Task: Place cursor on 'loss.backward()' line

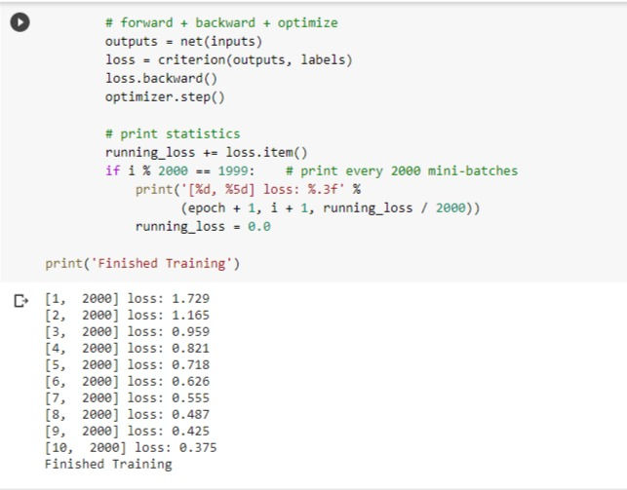Action: click(x=161, y=78)
